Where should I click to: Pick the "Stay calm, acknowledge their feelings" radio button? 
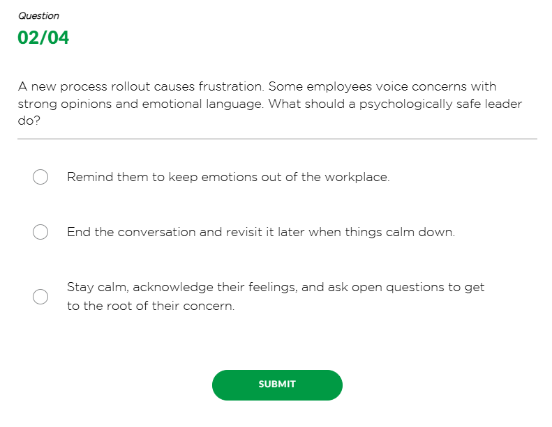pyautogui.click(x=40, y=297)
